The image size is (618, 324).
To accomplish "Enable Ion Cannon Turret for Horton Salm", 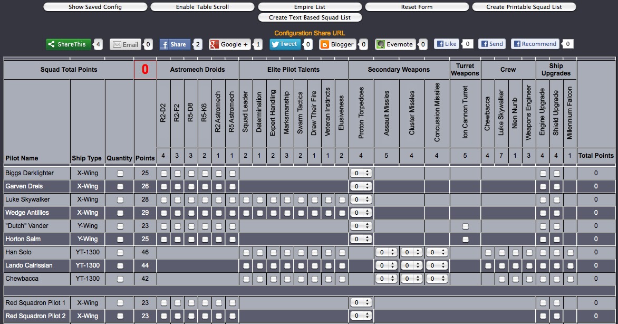I will 466,240.
